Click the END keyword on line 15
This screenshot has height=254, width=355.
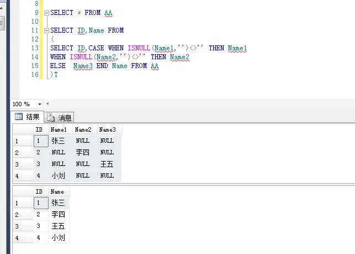coord(102,66)
